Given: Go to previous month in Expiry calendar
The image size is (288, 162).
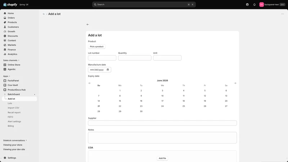Looking at the screenshot, I should [90, 83].
